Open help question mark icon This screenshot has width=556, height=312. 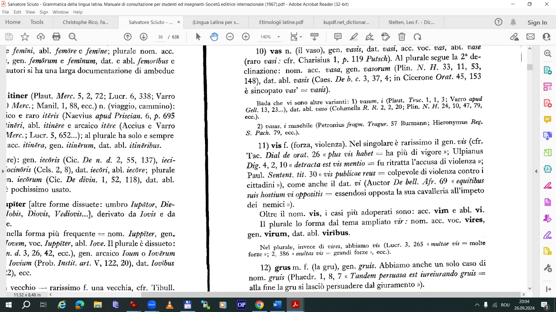click(x=498, y=22)
